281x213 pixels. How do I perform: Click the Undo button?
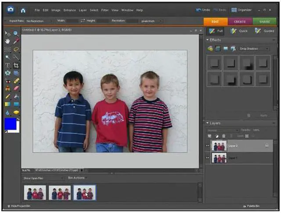click(x=203, y=10)
